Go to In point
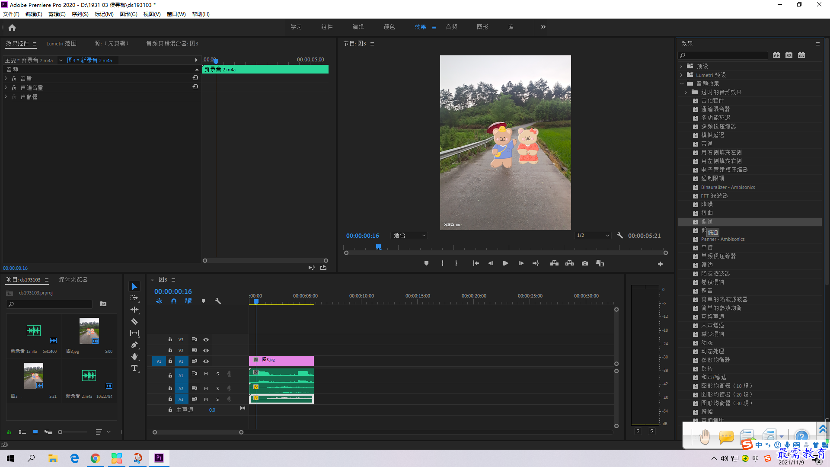 476,263
